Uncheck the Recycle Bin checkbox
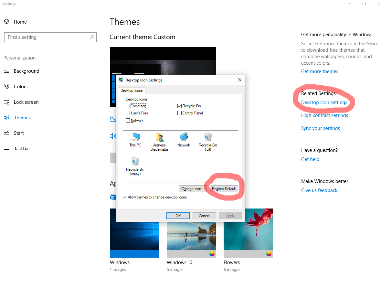Image resolution: width=381 pixels, height=289 pixels. click(180, 106)
